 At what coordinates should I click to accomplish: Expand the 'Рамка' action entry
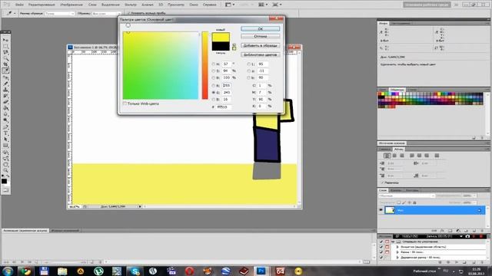[x=397, y=252]
